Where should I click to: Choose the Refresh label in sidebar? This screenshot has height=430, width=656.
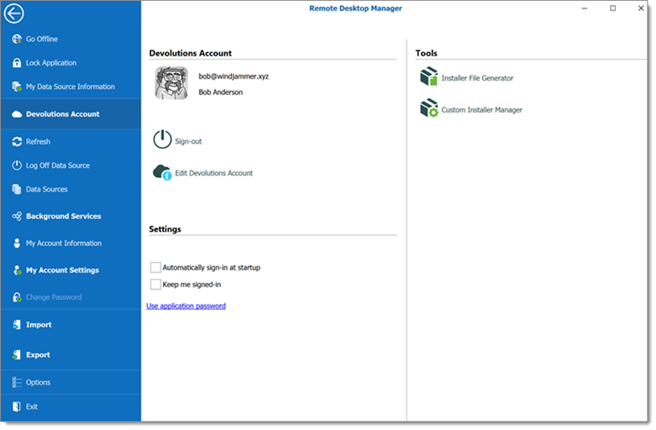38,142
